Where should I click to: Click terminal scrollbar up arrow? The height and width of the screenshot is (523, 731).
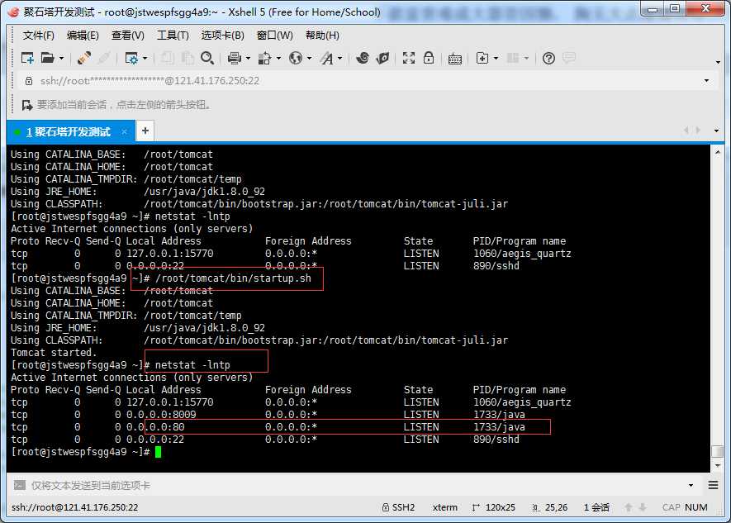[718, 152]
